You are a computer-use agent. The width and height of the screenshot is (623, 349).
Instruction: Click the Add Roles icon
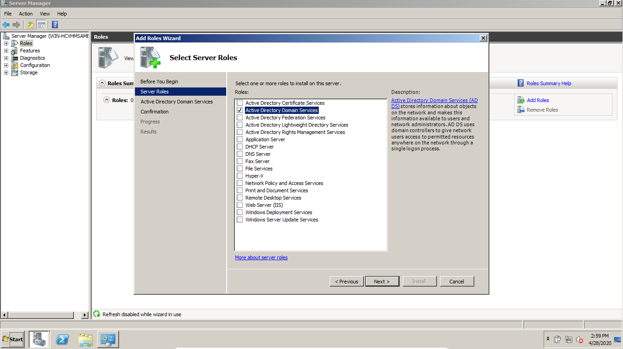521,100
